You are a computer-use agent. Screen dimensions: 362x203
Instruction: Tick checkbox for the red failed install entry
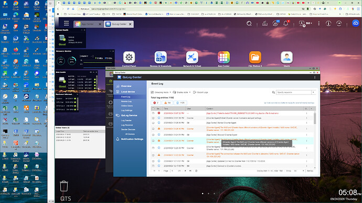coord(153,113)
